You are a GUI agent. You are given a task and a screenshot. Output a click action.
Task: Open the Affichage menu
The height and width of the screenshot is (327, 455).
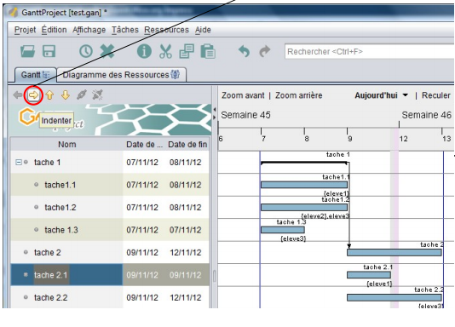(x=89, y=30)
